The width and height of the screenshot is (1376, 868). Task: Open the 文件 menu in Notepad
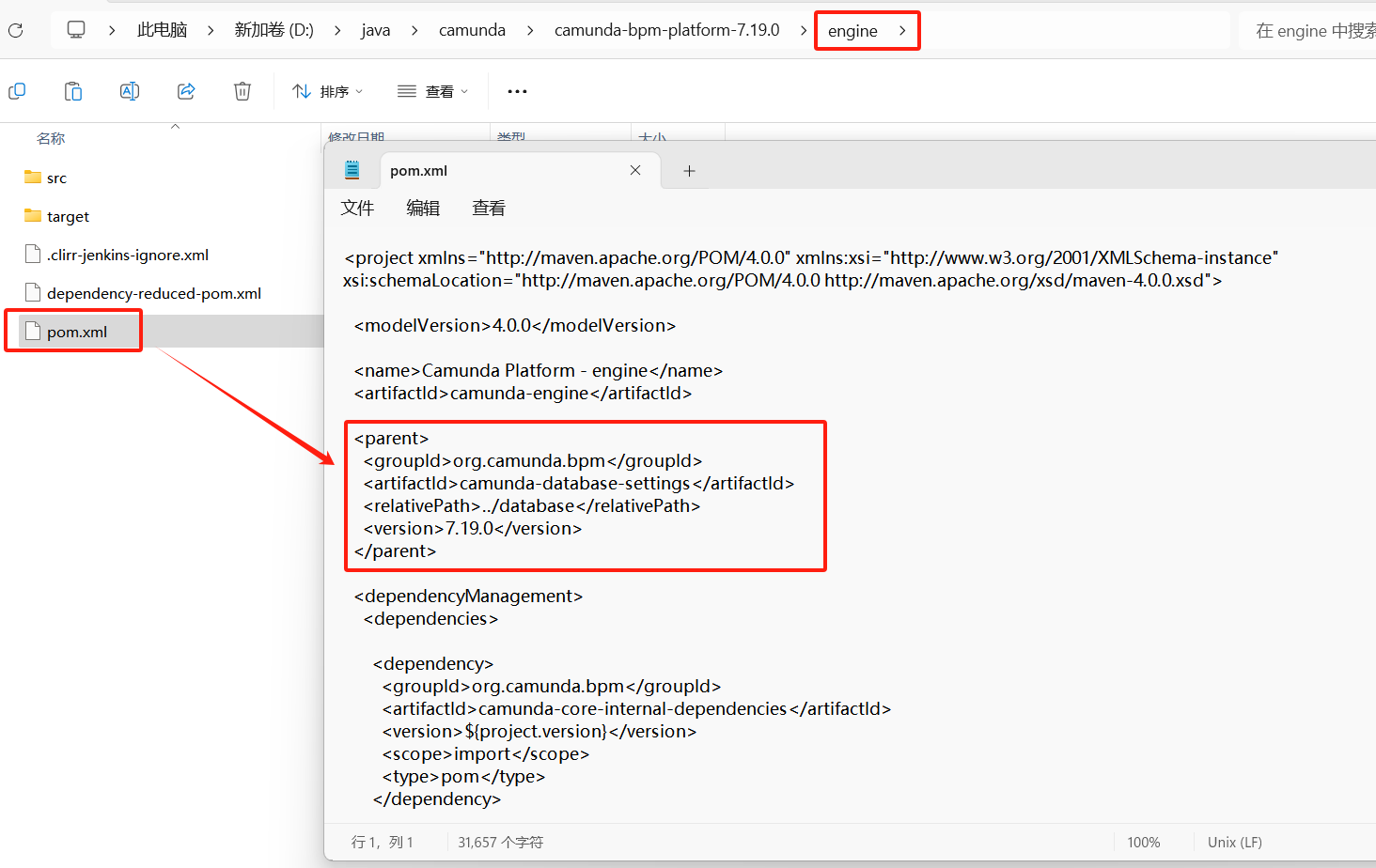357,209
